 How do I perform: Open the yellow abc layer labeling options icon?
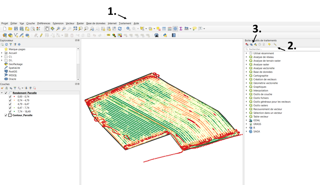pos(109,35)
